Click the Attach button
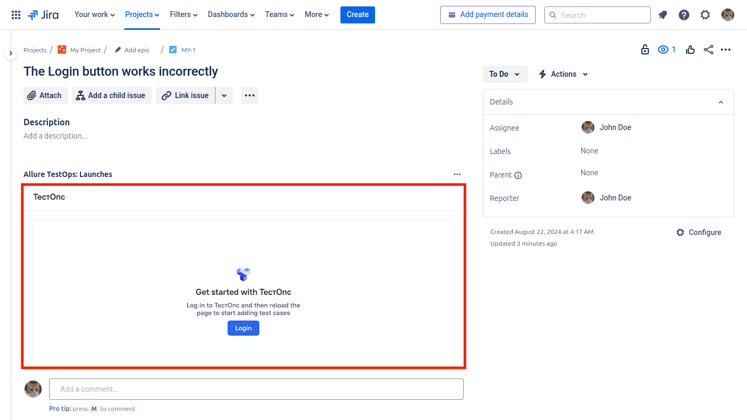Viewport: 747px width, 420px height. pyautogui.click(x=45, y=95)
